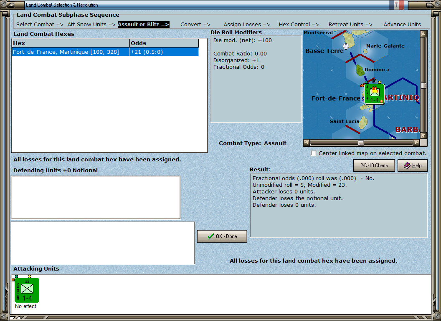The image size is (441, 321).
Task: Open the Help button
Action: point(413,166)
